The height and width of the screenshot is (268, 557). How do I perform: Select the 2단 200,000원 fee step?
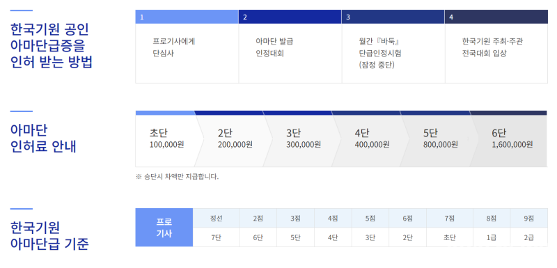pyautogui.click(x=235, y=139)
